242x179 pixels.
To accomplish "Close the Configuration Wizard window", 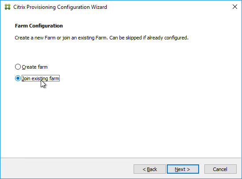I will 235,7.
